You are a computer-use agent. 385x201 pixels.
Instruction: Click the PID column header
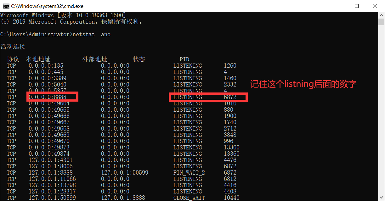point(184,59)
